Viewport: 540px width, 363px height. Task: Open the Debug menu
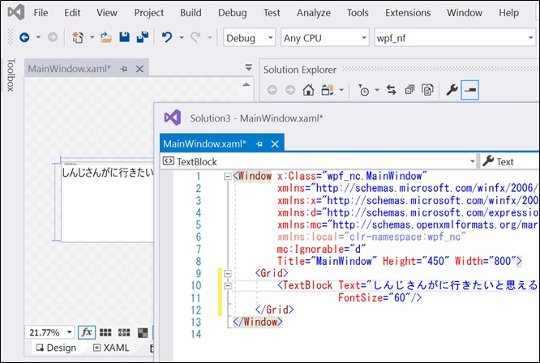point(233,13)
